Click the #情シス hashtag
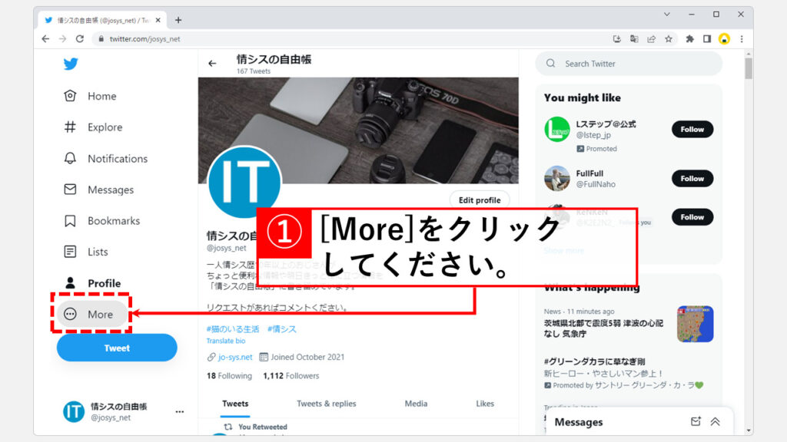787x442 pixels. (281, 329)
